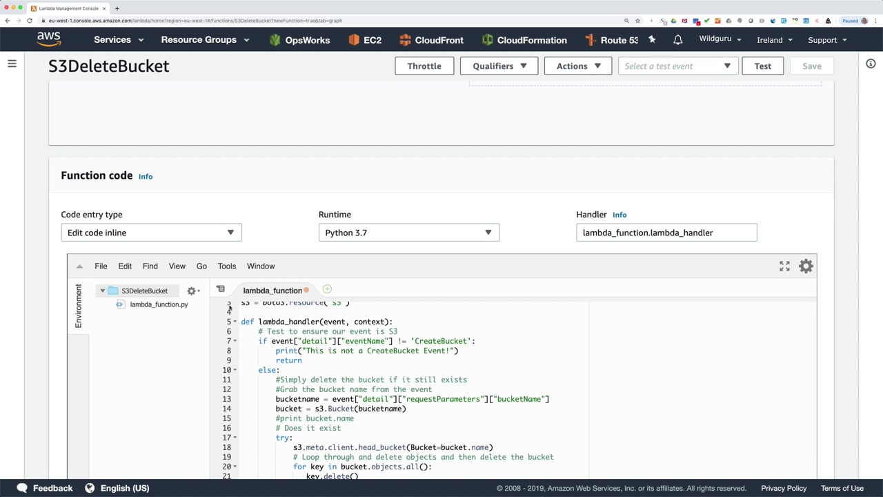Screen dimensions: 883x497
Task: Switch to the lambda_function editor tab
Action: coord(272,291)
